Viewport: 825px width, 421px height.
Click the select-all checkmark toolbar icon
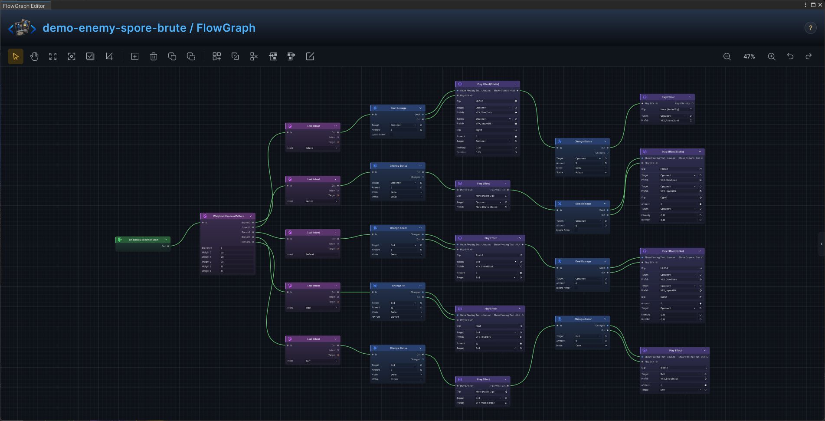click(x=90, y=56)
